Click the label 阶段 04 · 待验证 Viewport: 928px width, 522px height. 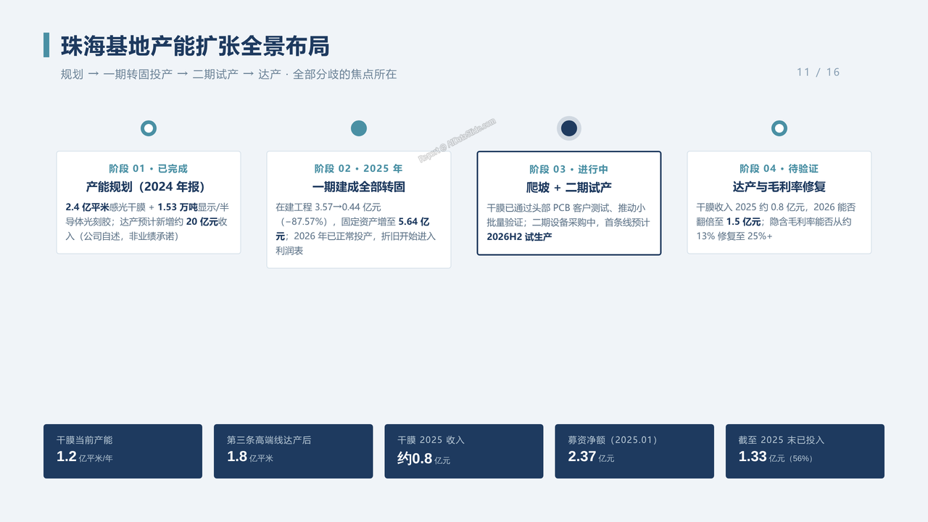tap(779, 168)
